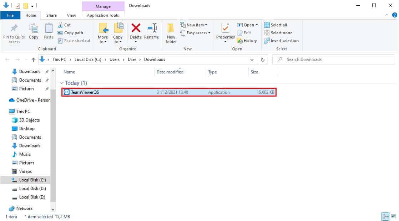Switch to the View ribbon tab
This screenshot has height=221, width=399.
pos(71,15)
